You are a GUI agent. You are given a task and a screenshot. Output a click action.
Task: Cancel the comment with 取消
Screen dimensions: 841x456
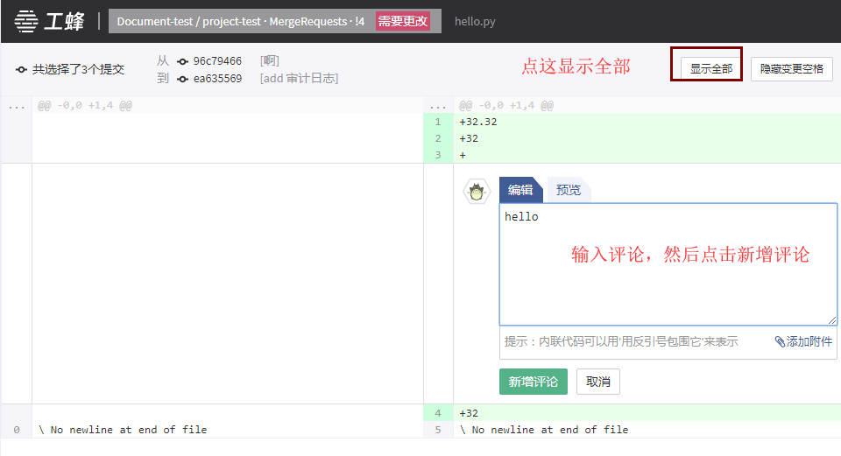tap(597, 382)
